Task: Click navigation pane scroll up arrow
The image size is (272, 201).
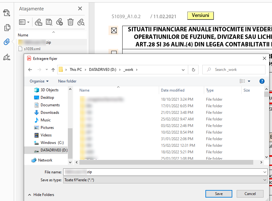Action: click(x=70, y=89)
